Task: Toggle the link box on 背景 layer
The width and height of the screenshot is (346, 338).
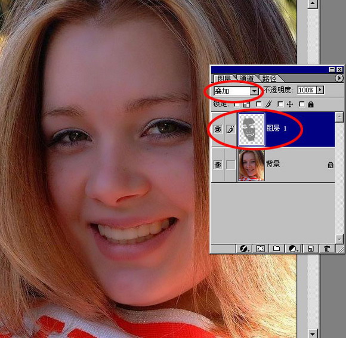Action: pyautogui.click(x=230, y=165)
